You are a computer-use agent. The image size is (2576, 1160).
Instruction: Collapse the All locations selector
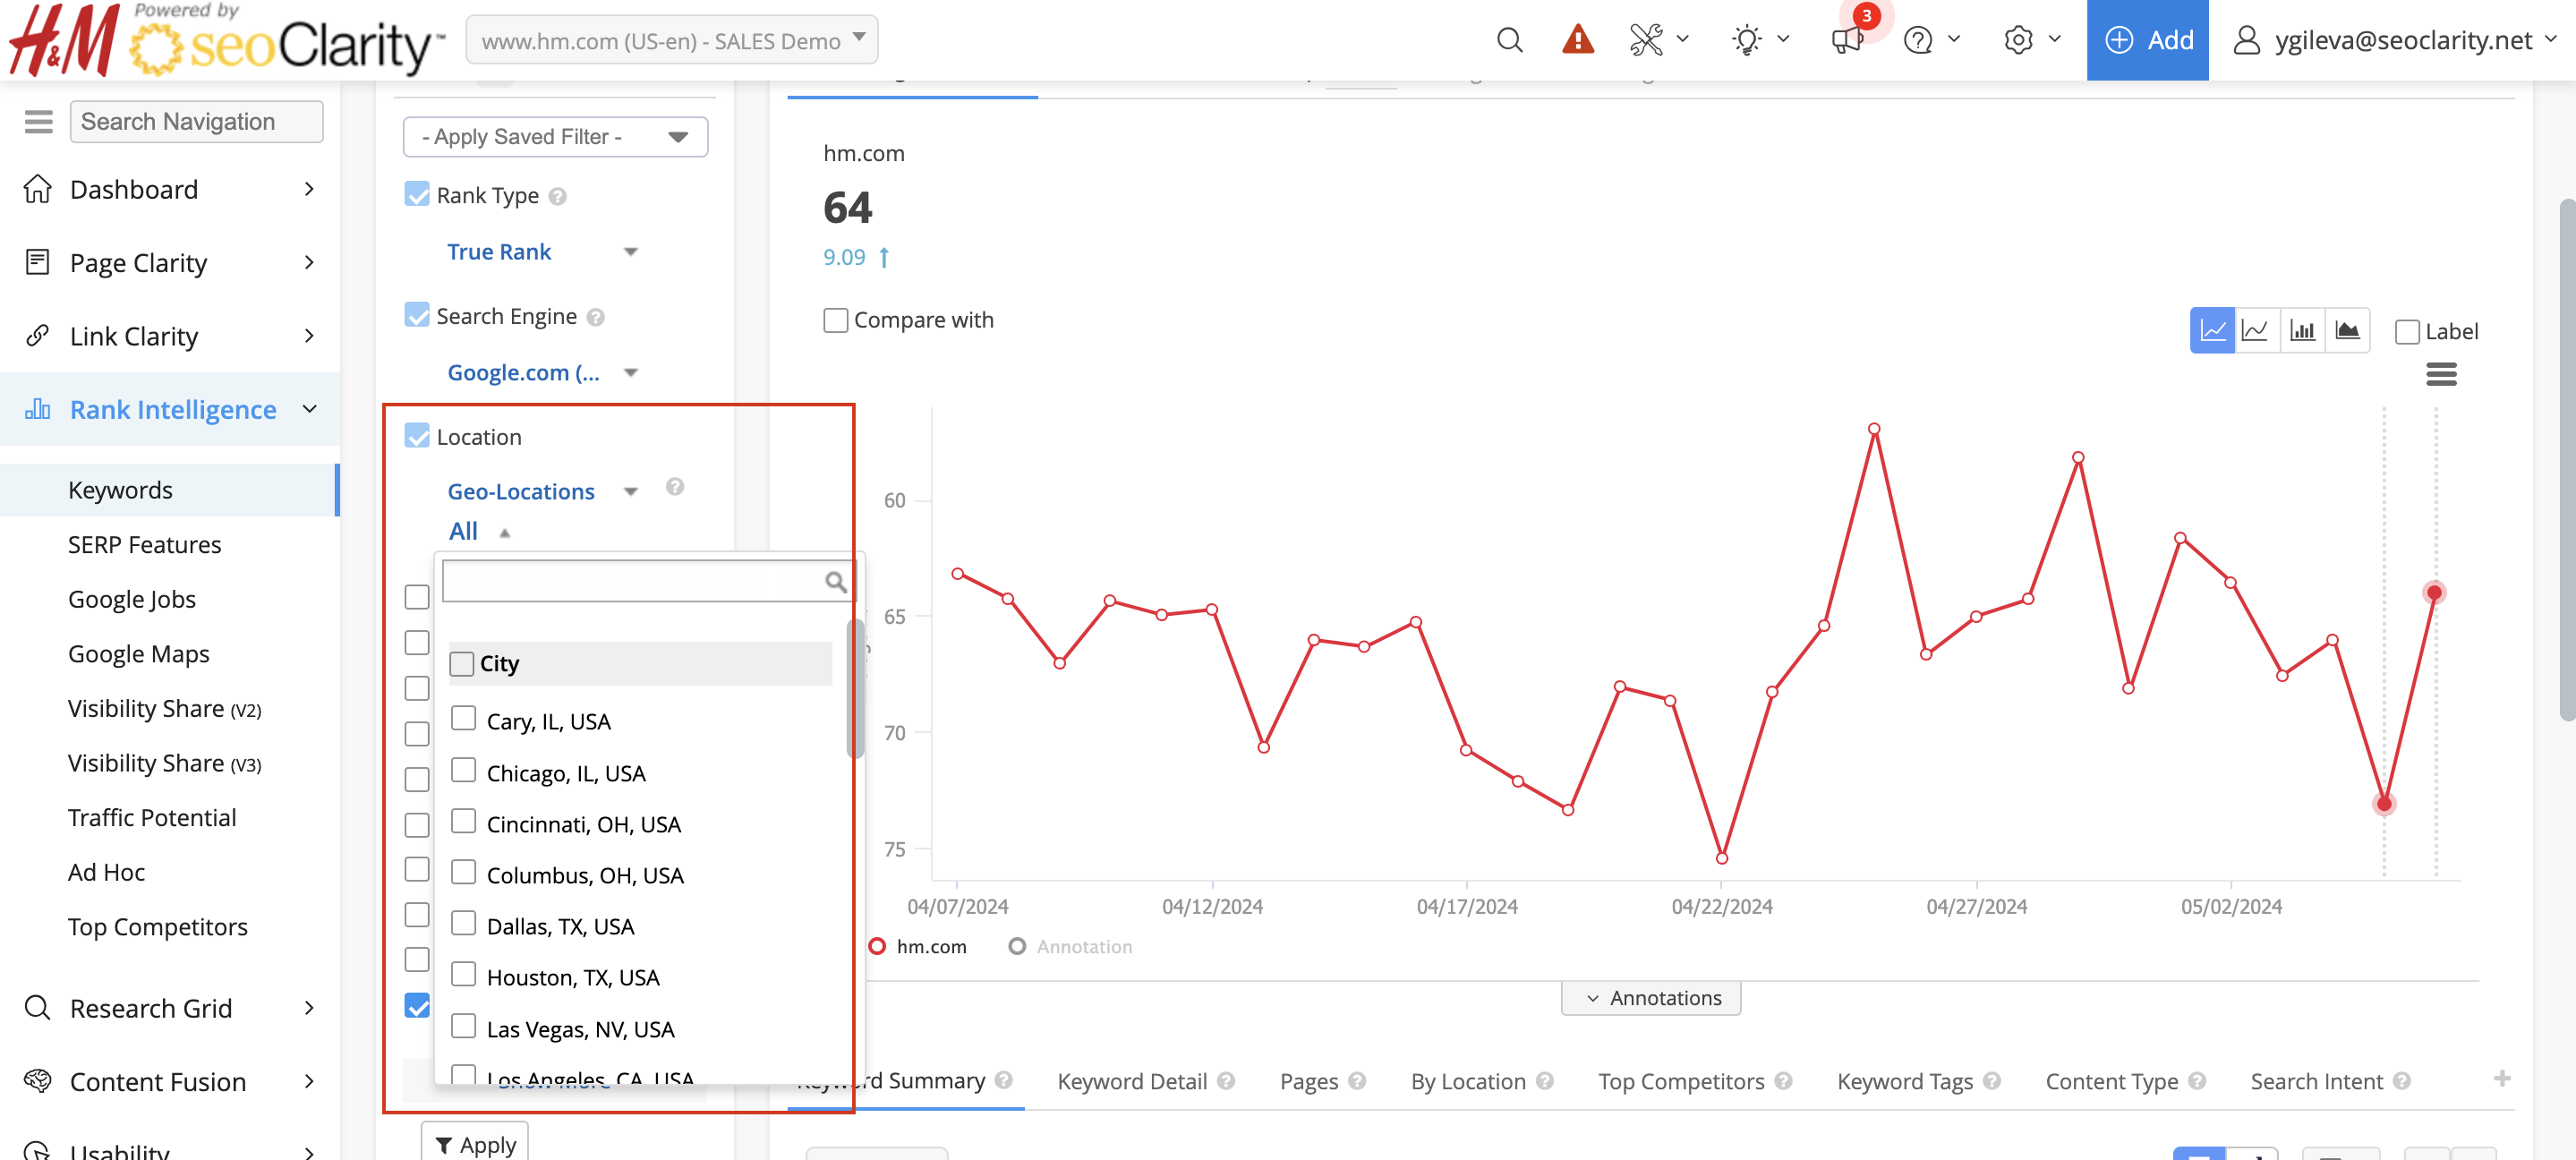(x=478, y=532)
